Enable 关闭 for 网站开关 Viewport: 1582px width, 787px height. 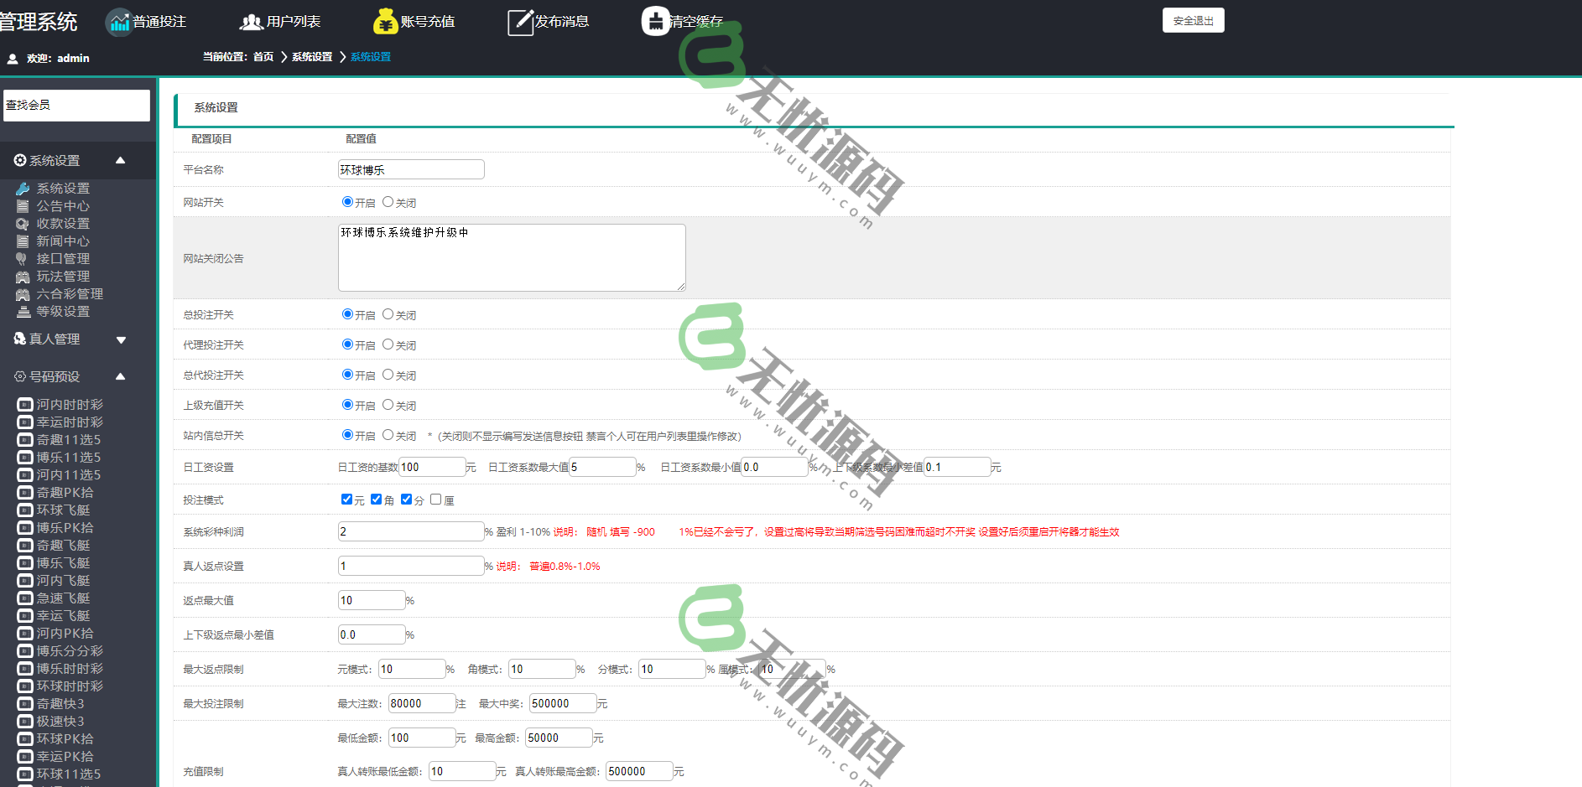pyautogui.click(x=388, y=201)
